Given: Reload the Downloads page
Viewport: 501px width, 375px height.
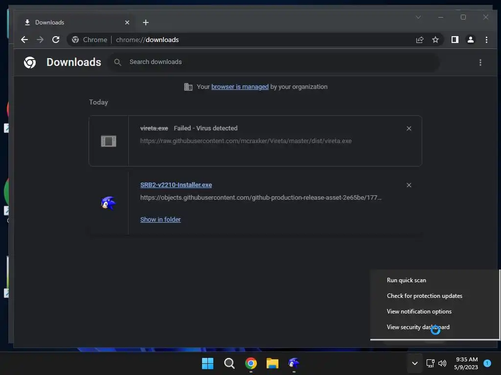Looking at the screenshot, I should tap(56, 40).
